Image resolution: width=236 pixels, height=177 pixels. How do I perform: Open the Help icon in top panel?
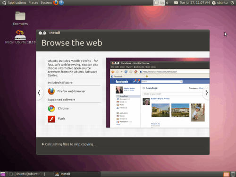[61, 3]
